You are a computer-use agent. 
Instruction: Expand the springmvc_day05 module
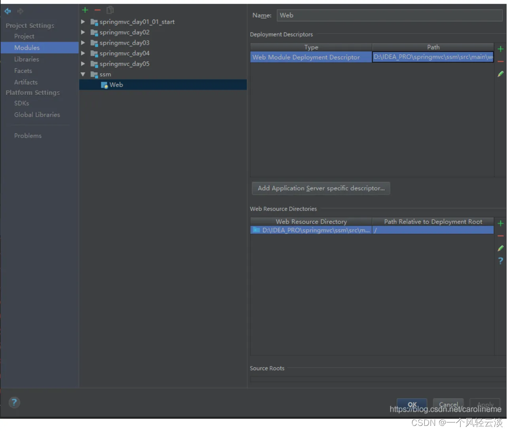tap(83, 64)
